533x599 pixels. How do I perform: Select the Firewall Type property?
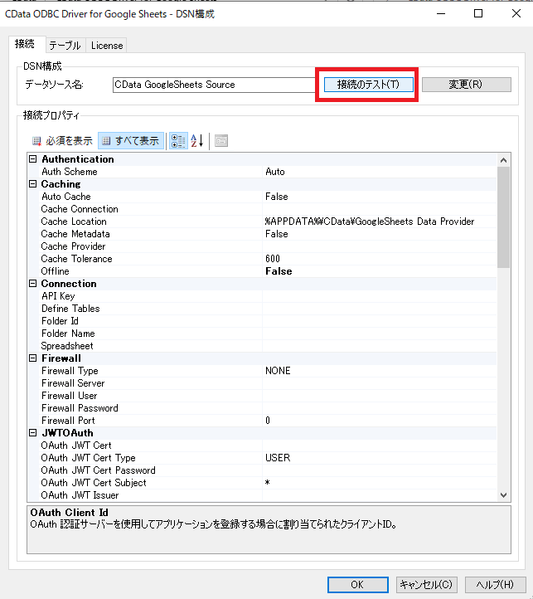pos(267,371)
